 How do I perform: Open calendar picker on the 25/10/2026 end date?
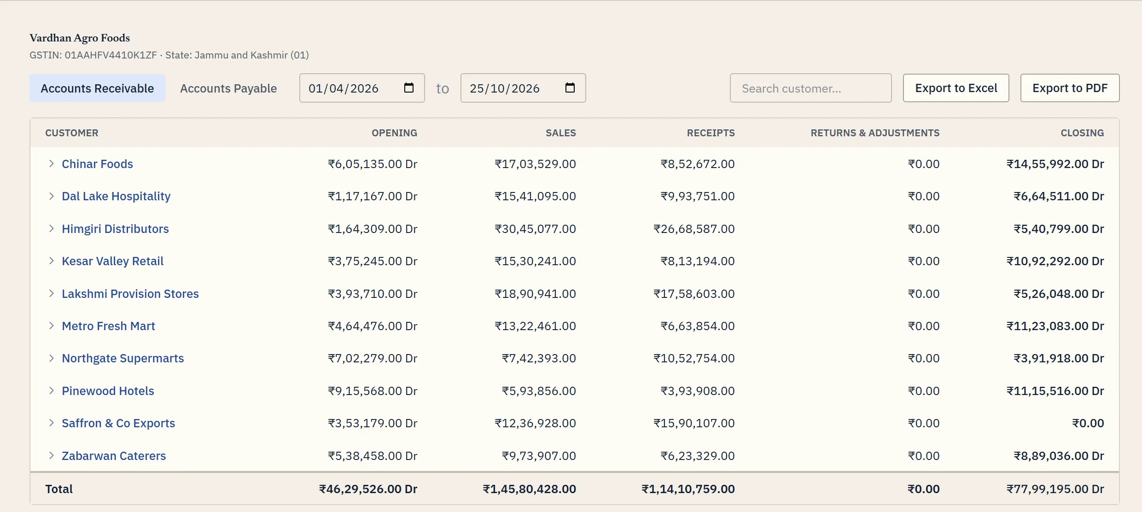[570, 87]
